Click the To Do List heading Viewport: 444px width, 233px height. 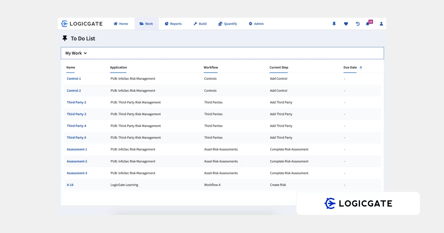click(x=83, y=38)
